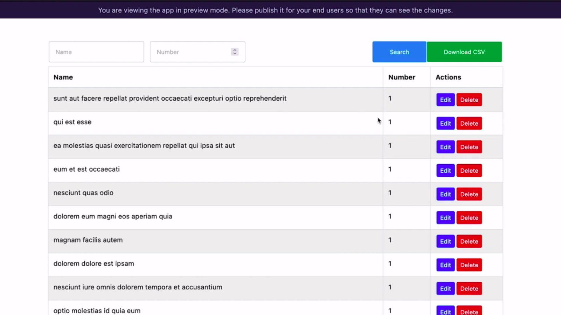This screenshot has width=561, height=315.
Task: Edit the 'dolorem dolore est ipsam' row
Action: 446,265
